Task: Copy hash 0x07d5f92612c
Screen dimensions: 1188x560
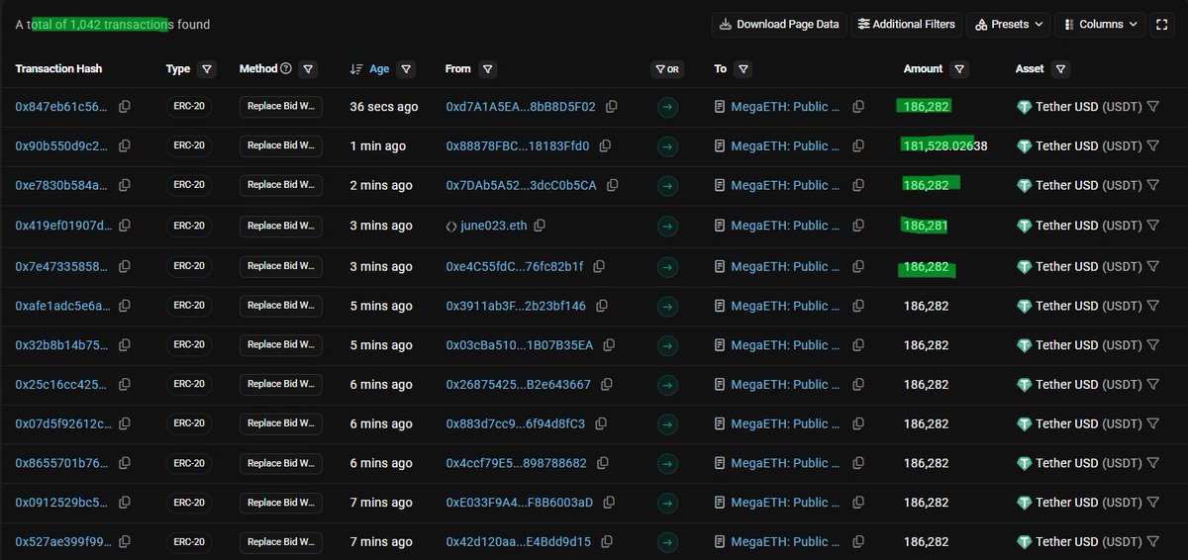Action: coord(125,423)
